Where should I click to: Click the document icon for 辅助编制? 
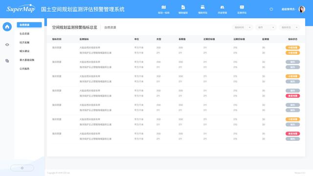pos(183,7)
